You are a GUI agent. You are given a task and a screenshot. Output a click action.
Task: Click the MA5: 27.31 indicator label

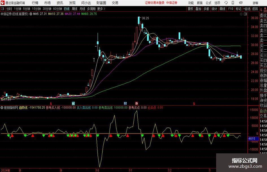coord(40,14)
